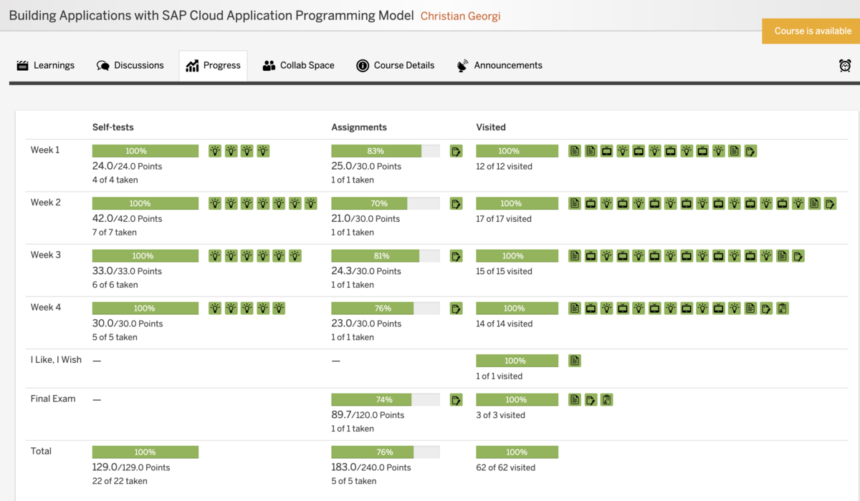
Task: Select the Progress tab
Action: click(x=214, y=65)
